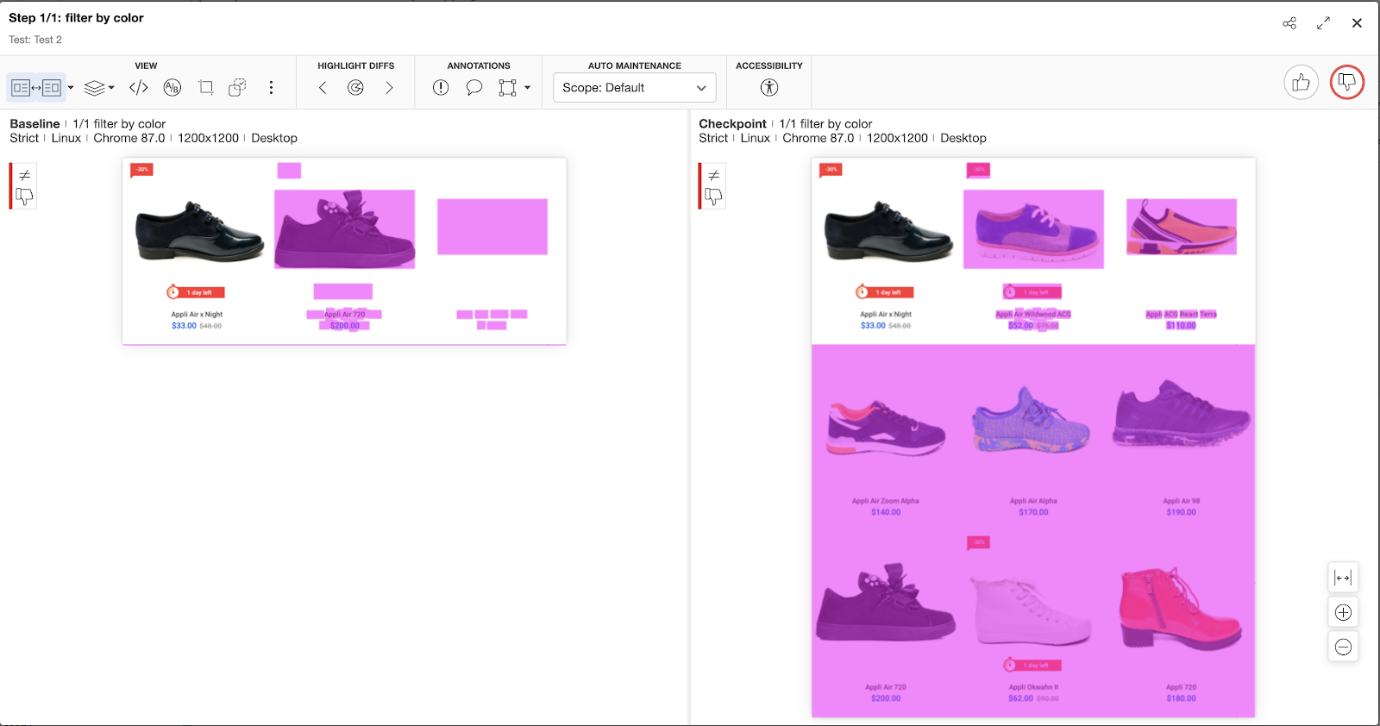Image resolution: width=1380 pixels, height=726 pixels.
Task: Expand the layers dropdown in View
Action: click(x=111, y=87)
